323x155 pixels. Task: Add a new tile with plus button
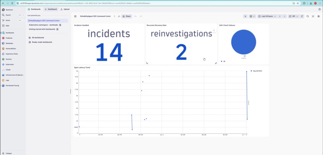pos(245,16)
